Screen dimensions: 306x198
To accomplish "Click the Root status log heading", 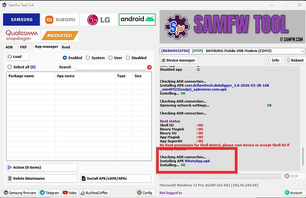I will click(170, 121).
